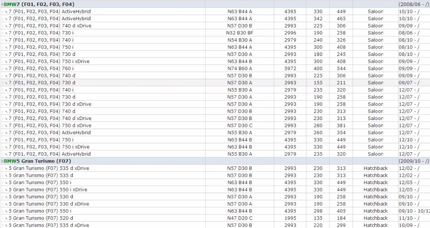Select the 750 i xDrive row dated 12/10
Image resolution: width=430 pixels, height=228 pixels.
point(215,147)
